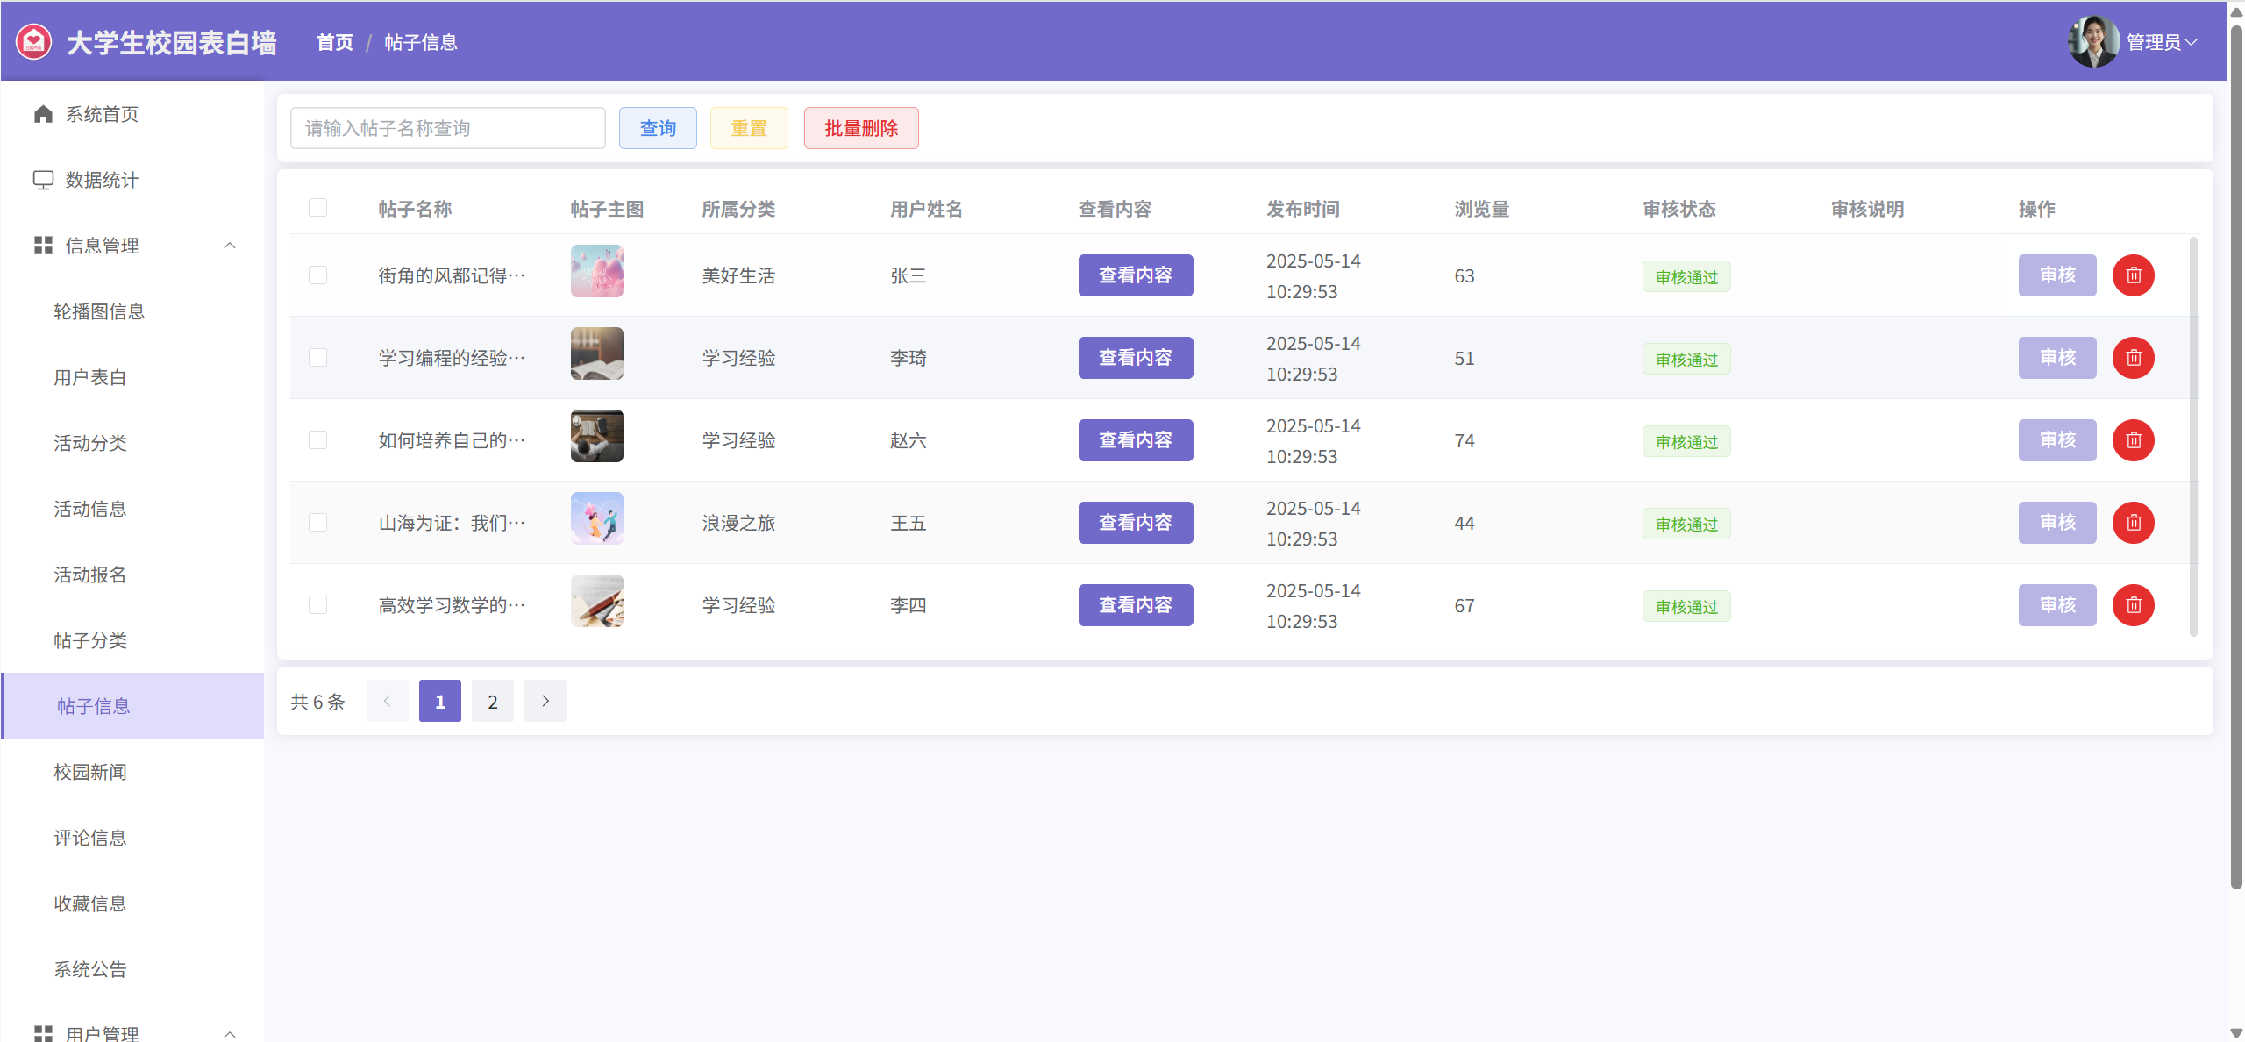This screenshot has height=1042, width=2245.
Task: Click the administrator avatar picture
Action: (x=2093, y=41)
